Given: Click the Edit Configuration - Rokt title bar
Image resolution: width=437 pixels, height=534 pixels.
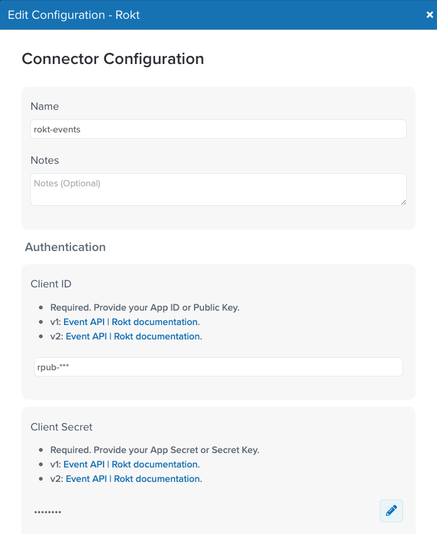Looking at the screenshot, I should click(x=218, y=14).
